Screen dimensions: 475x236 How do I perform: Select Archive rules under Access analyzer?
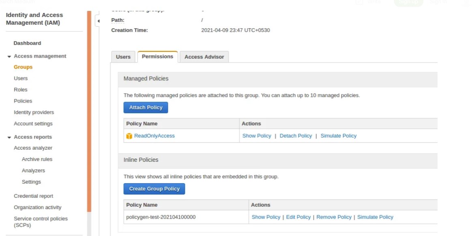[x=37, y=159]
